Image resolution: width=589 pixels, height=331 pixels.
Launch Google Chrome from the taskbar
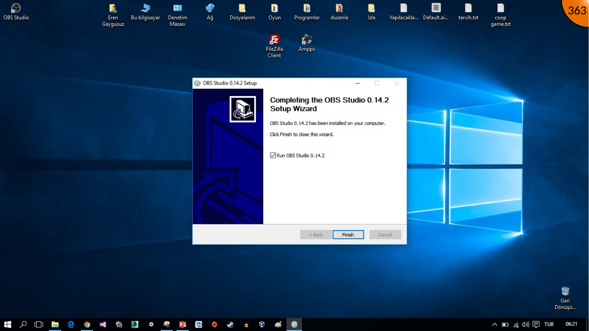pyautogui.click(x=87, y=324)
